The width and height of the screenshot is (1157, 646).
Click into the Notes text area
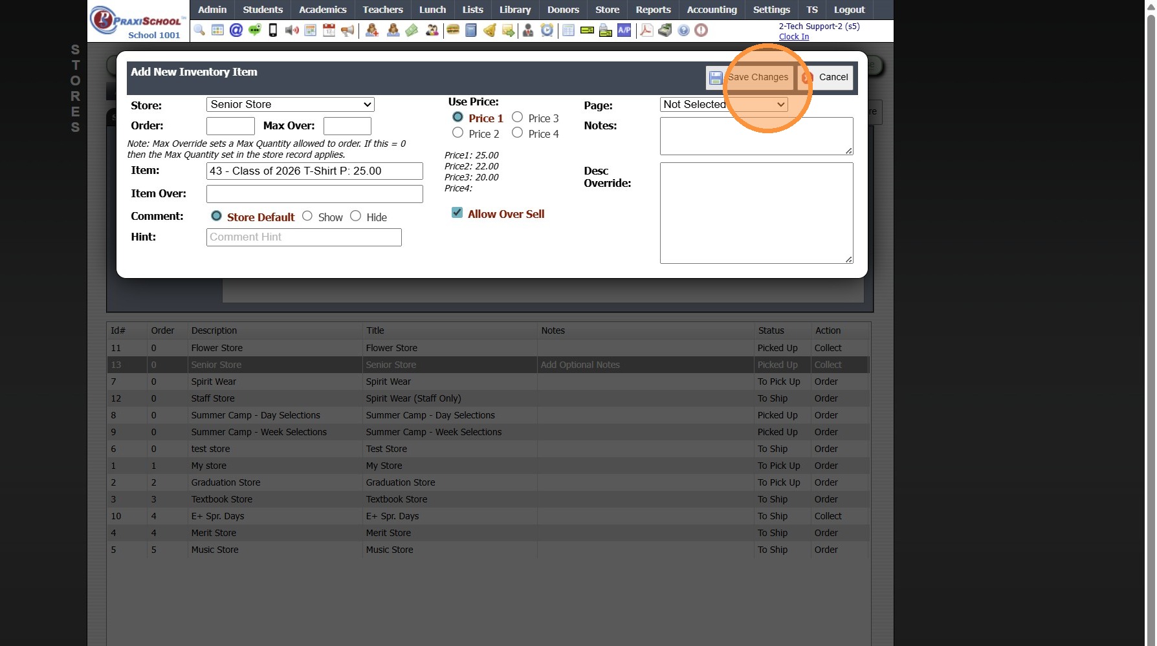pyautogui.click(x=756, y=136)
